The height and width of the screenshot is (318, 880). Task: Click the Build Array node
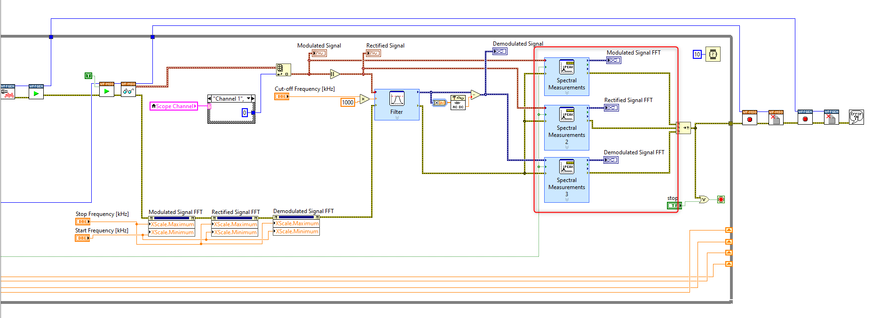[283, 70]
